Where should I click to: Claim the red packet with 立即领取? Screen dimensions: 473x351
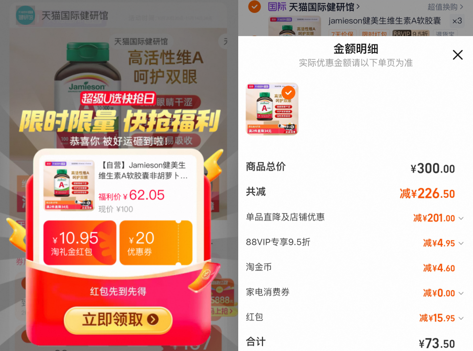(x=118, y=320)
